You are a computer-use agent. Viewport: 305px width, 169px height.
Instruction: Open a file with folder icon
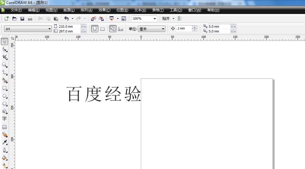pyautogui.click(x=14, y=19)
